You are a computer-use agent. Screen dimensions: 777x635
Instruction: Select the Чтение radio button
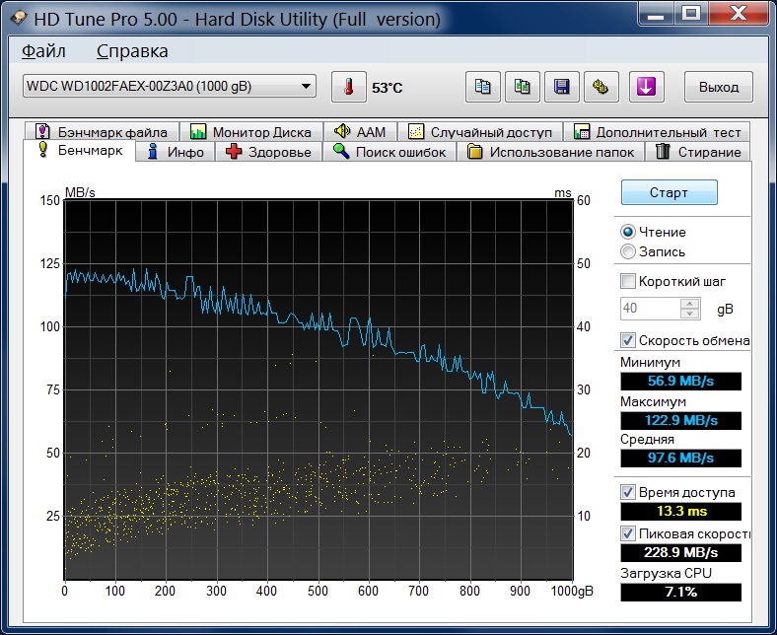pyautogui.click(x=628, y=232)
